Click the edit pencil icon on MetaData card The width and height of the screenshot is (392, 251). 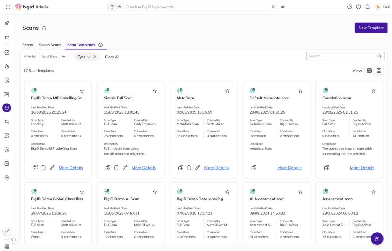coord(198,168)
